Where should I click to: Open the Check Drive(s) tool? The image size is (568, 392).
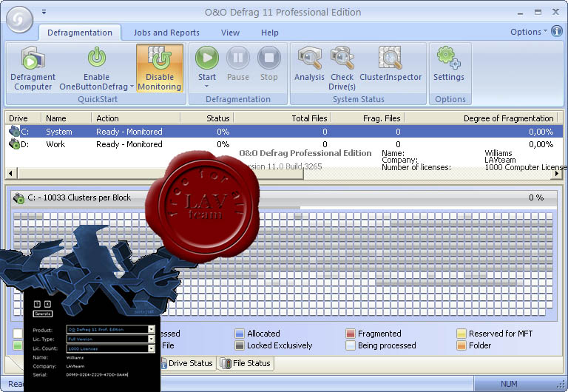(342, 68)
